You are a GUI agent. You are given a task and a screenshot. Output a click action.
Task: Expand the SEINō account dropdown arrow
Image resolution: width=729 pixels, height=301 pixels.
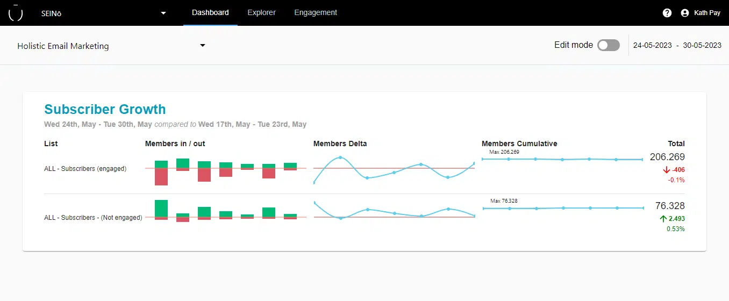163,13
